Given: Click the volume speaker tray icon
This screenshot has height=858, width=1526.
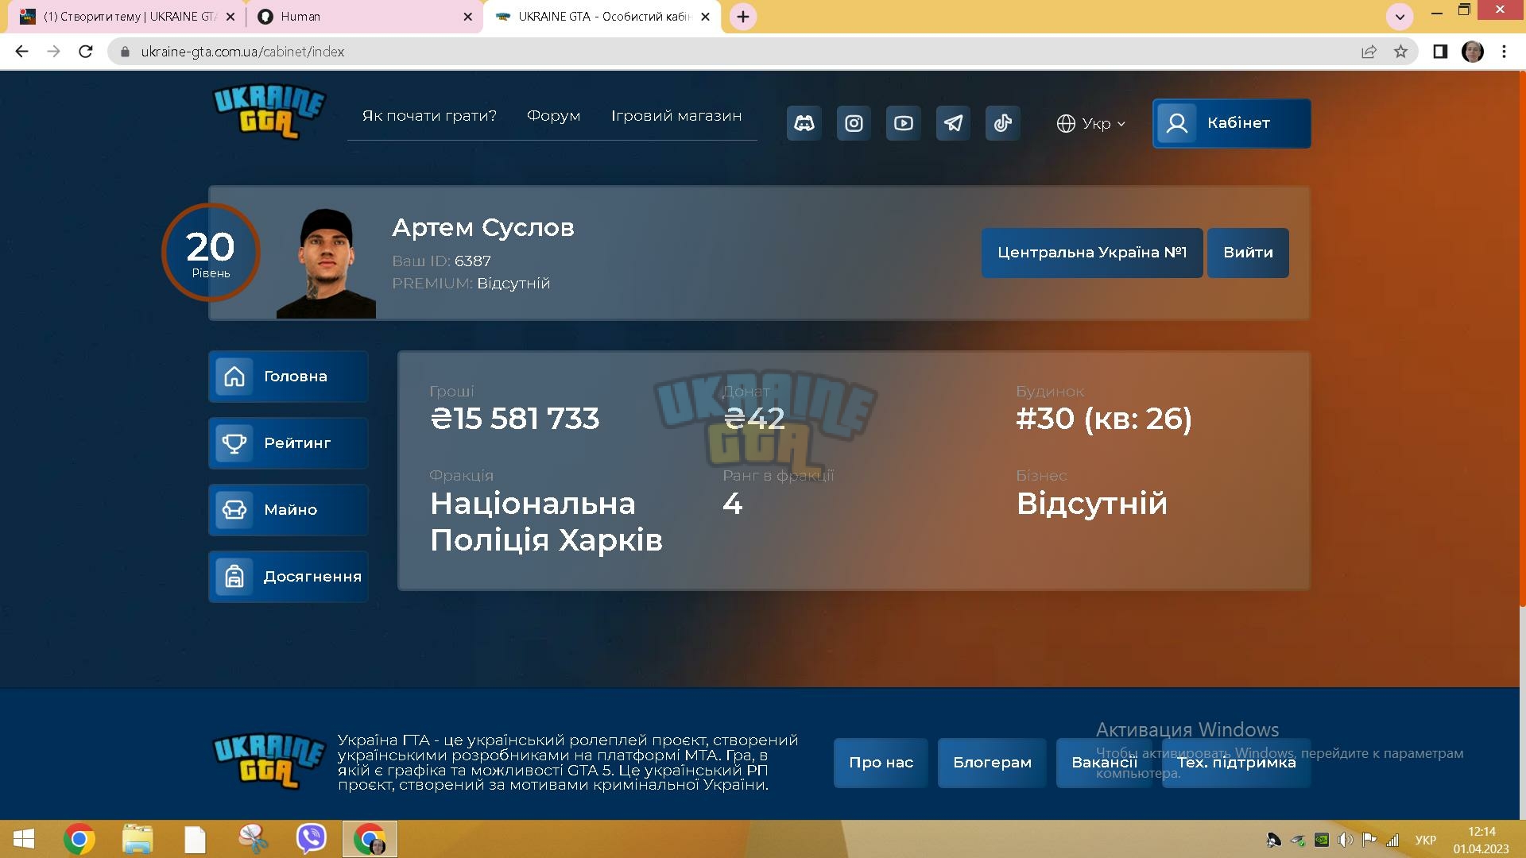Looking at the screenshot, I should pos(1345,840).
